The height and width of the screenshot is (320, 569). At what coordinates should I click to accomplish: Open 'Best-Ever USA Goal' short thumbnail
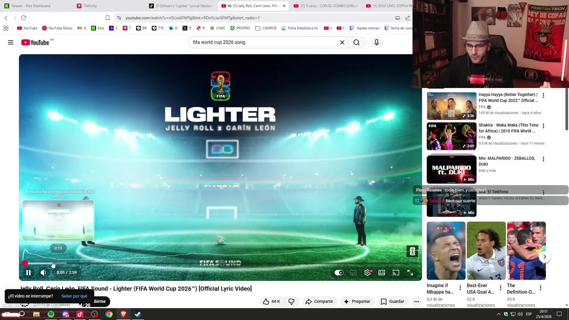point(486,251)
